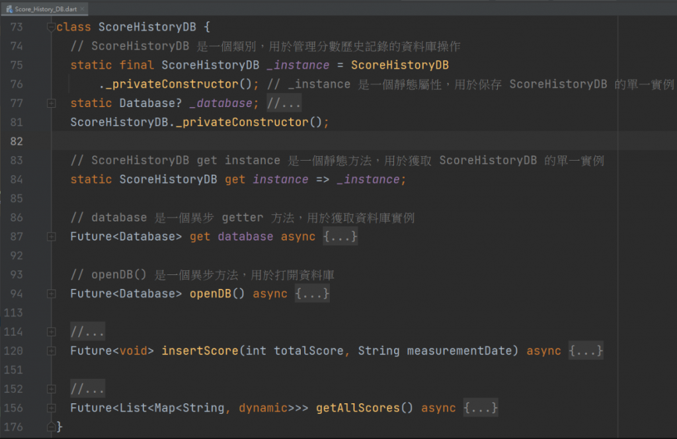The width and height of the screenshot is (677, 439).
Task: Expand the folded comment on line 77
Action: [x=51, y=104]
